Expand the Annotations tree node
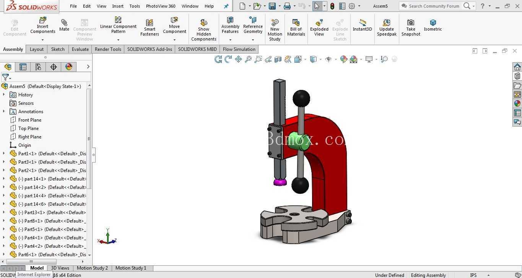The width and height of the screenshot is (522, 278). point(4,112)
